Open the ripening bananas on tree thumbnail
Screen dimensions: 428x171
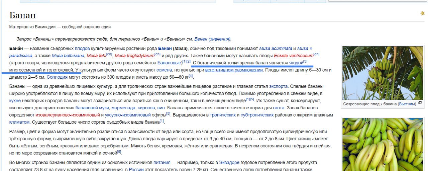click(x=383, y=73)
